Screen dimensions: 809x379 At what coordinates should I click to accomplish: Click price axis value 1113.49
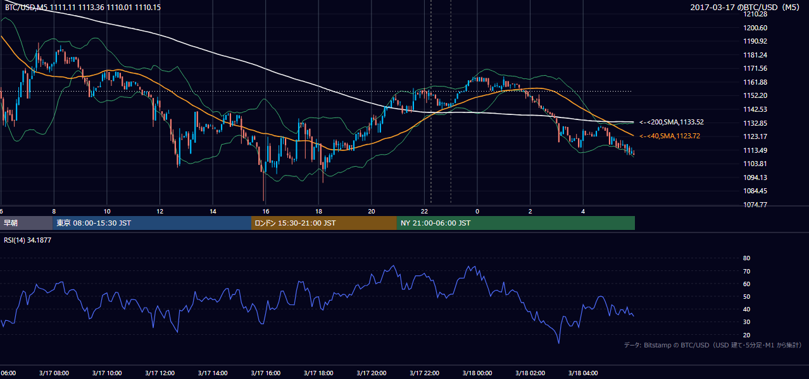[x=756, y=150]
